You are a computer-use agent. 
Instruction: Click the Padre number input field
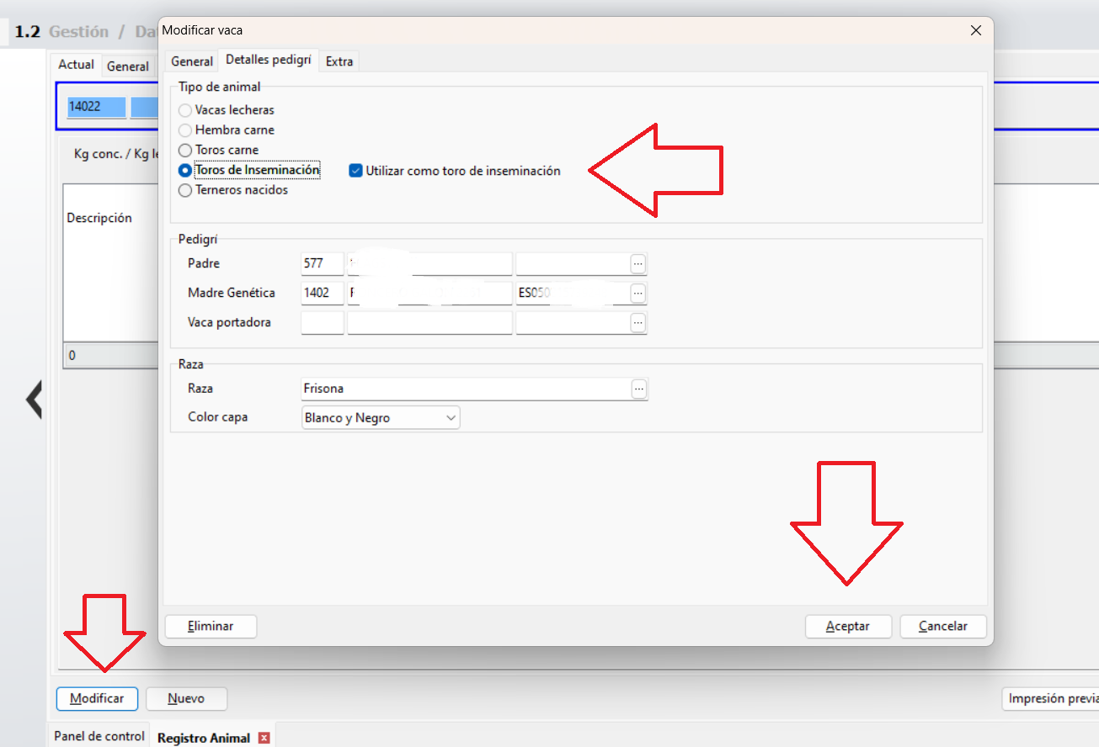[322, 264]
